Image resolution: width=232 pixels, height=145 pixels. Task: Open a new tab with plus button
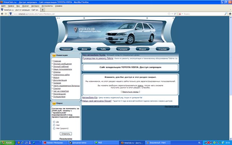pyautogui.click(x=43, y=10)
